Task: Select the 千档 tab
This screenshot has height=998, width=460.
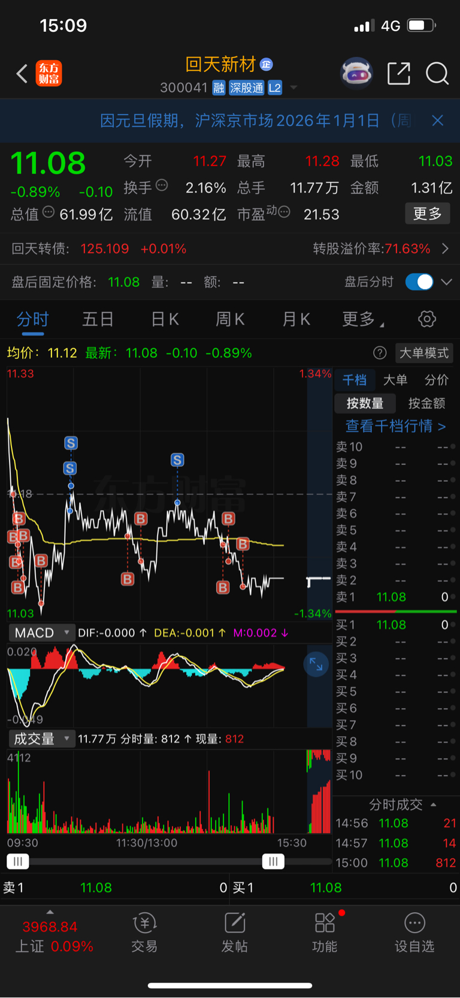Action: click(354, 380)
